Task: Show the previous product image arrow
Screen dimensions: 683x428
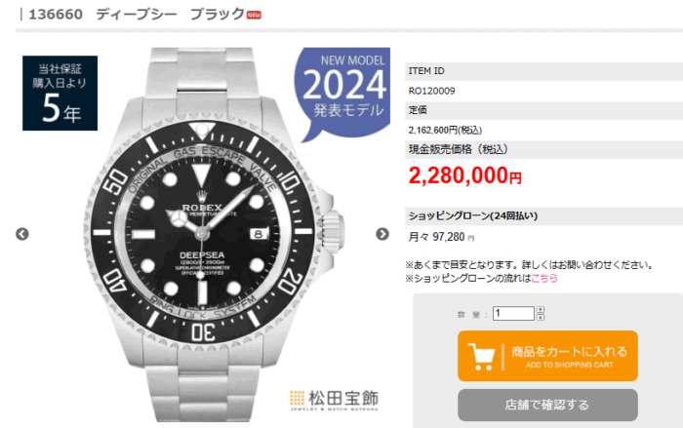Action: pos(22,234)
